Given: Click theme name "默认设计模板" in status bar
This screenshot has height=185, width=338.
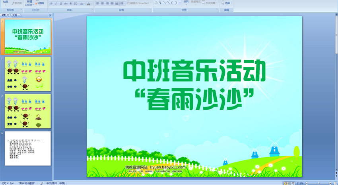Looking at the screenshot, I should click(27, 183).
